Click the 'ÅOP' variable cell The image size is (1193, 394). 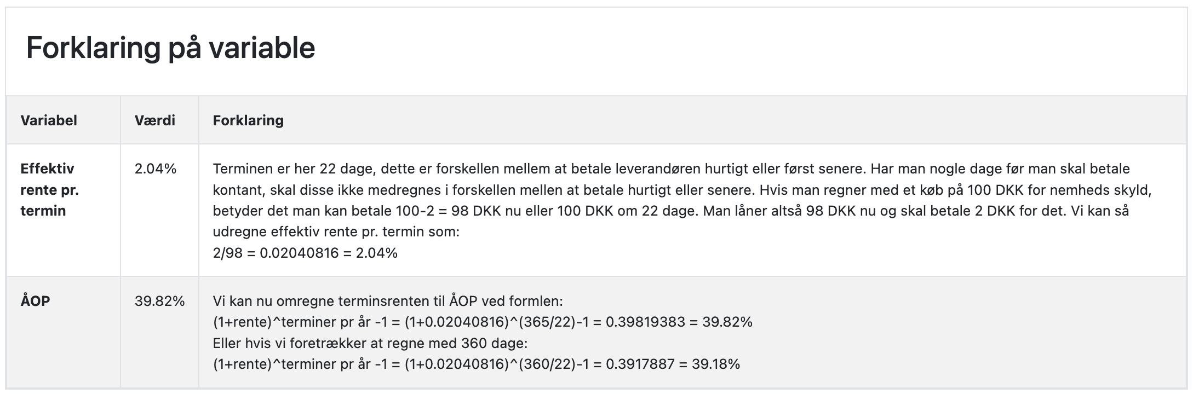35,301
